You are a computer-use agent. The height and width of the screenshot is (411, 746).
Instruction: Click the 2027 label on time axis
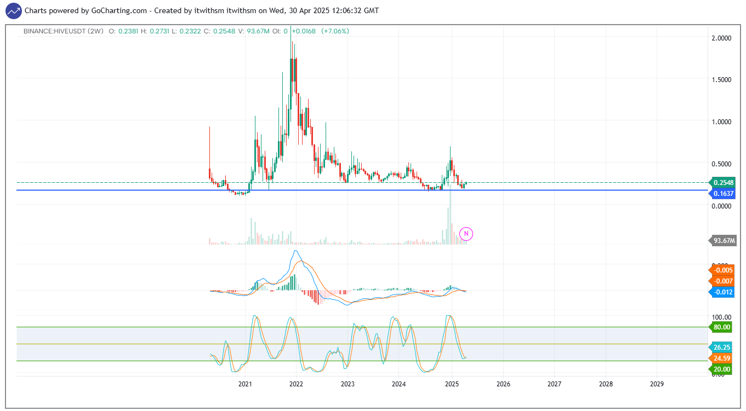coord(554,384)
